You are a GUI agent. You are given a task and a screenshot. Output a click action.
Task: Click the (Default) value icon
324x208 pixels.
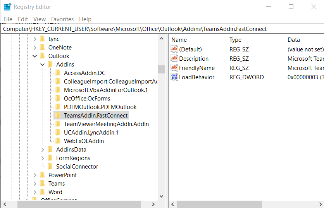pos(174,49)
